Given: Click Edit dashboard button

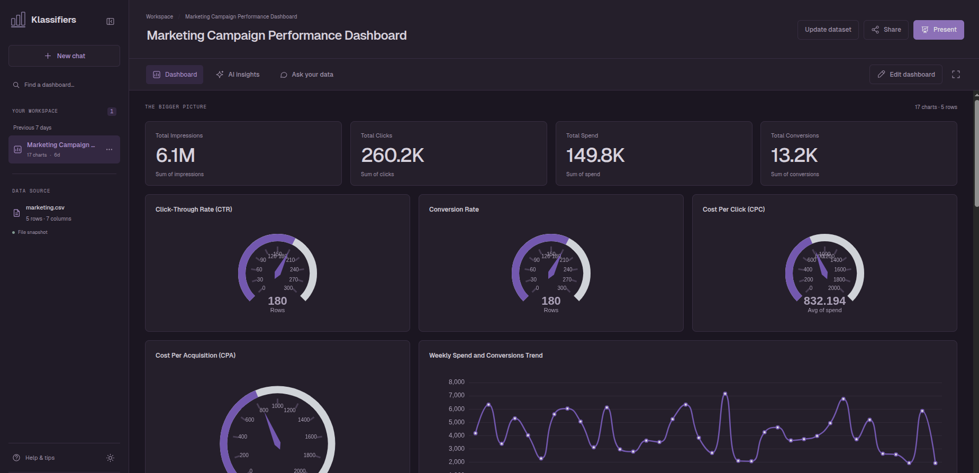Looking at the screenshot, I should (x=905, y=75).
